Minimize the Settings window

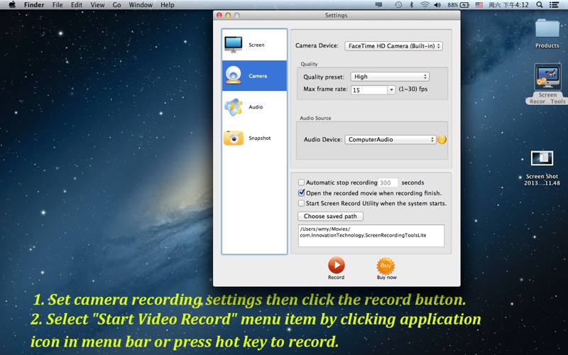pyautogui.click(x=228, y=15)
